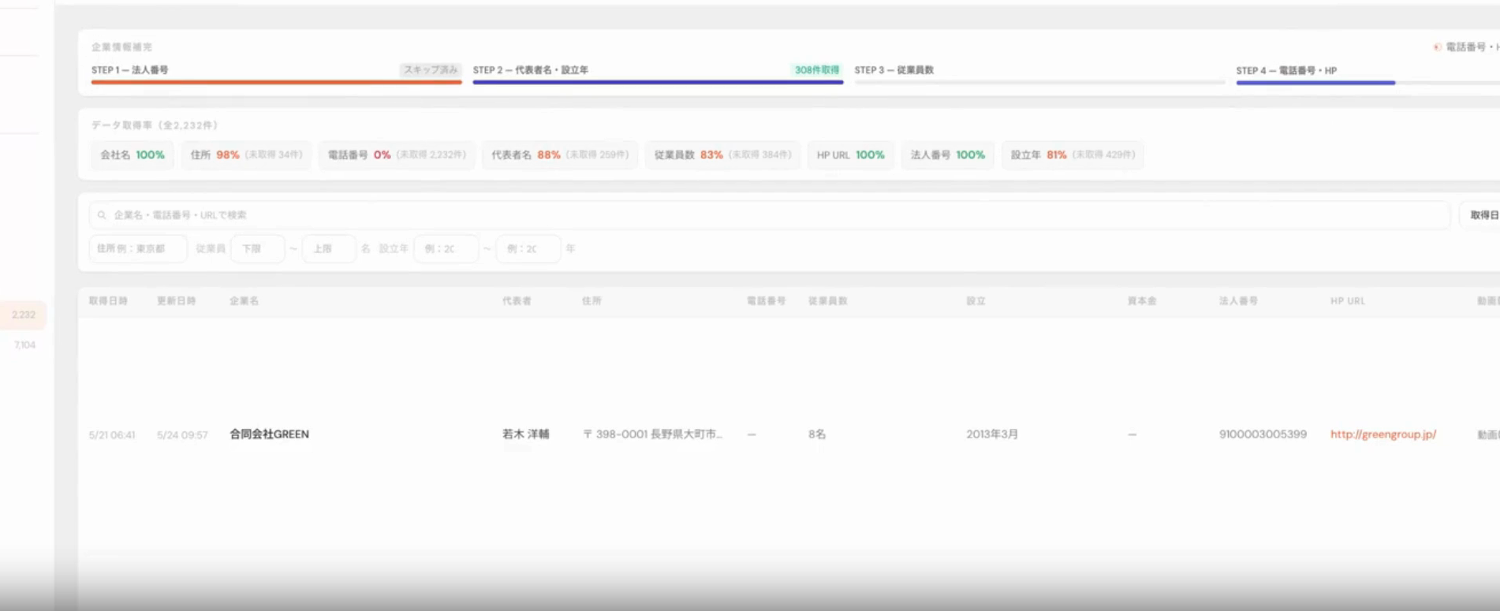1500x611 pixels.
Task: Click the データ取得率 (全2,232件) heading
Action: coord(155,125)
